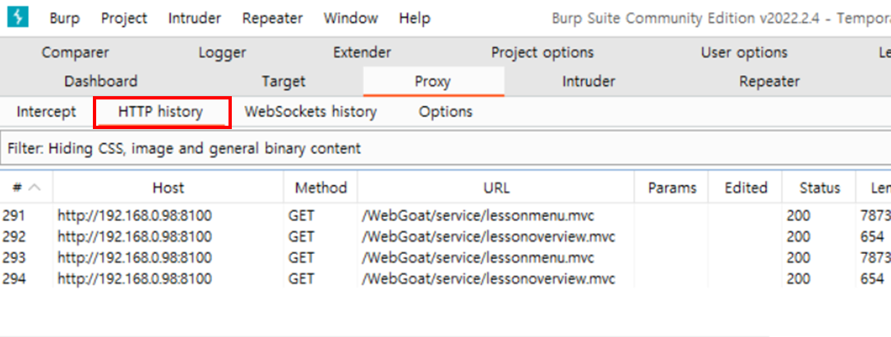Switch to the Comparer tab

[76, 53]
